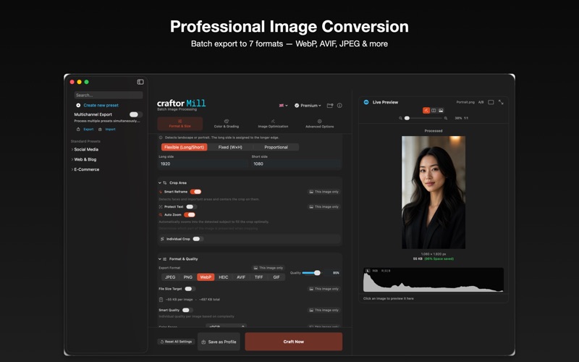This screenshot has width=579, height=362.
Task: Click the Search field in sidebar
Action: coord(108,96)
